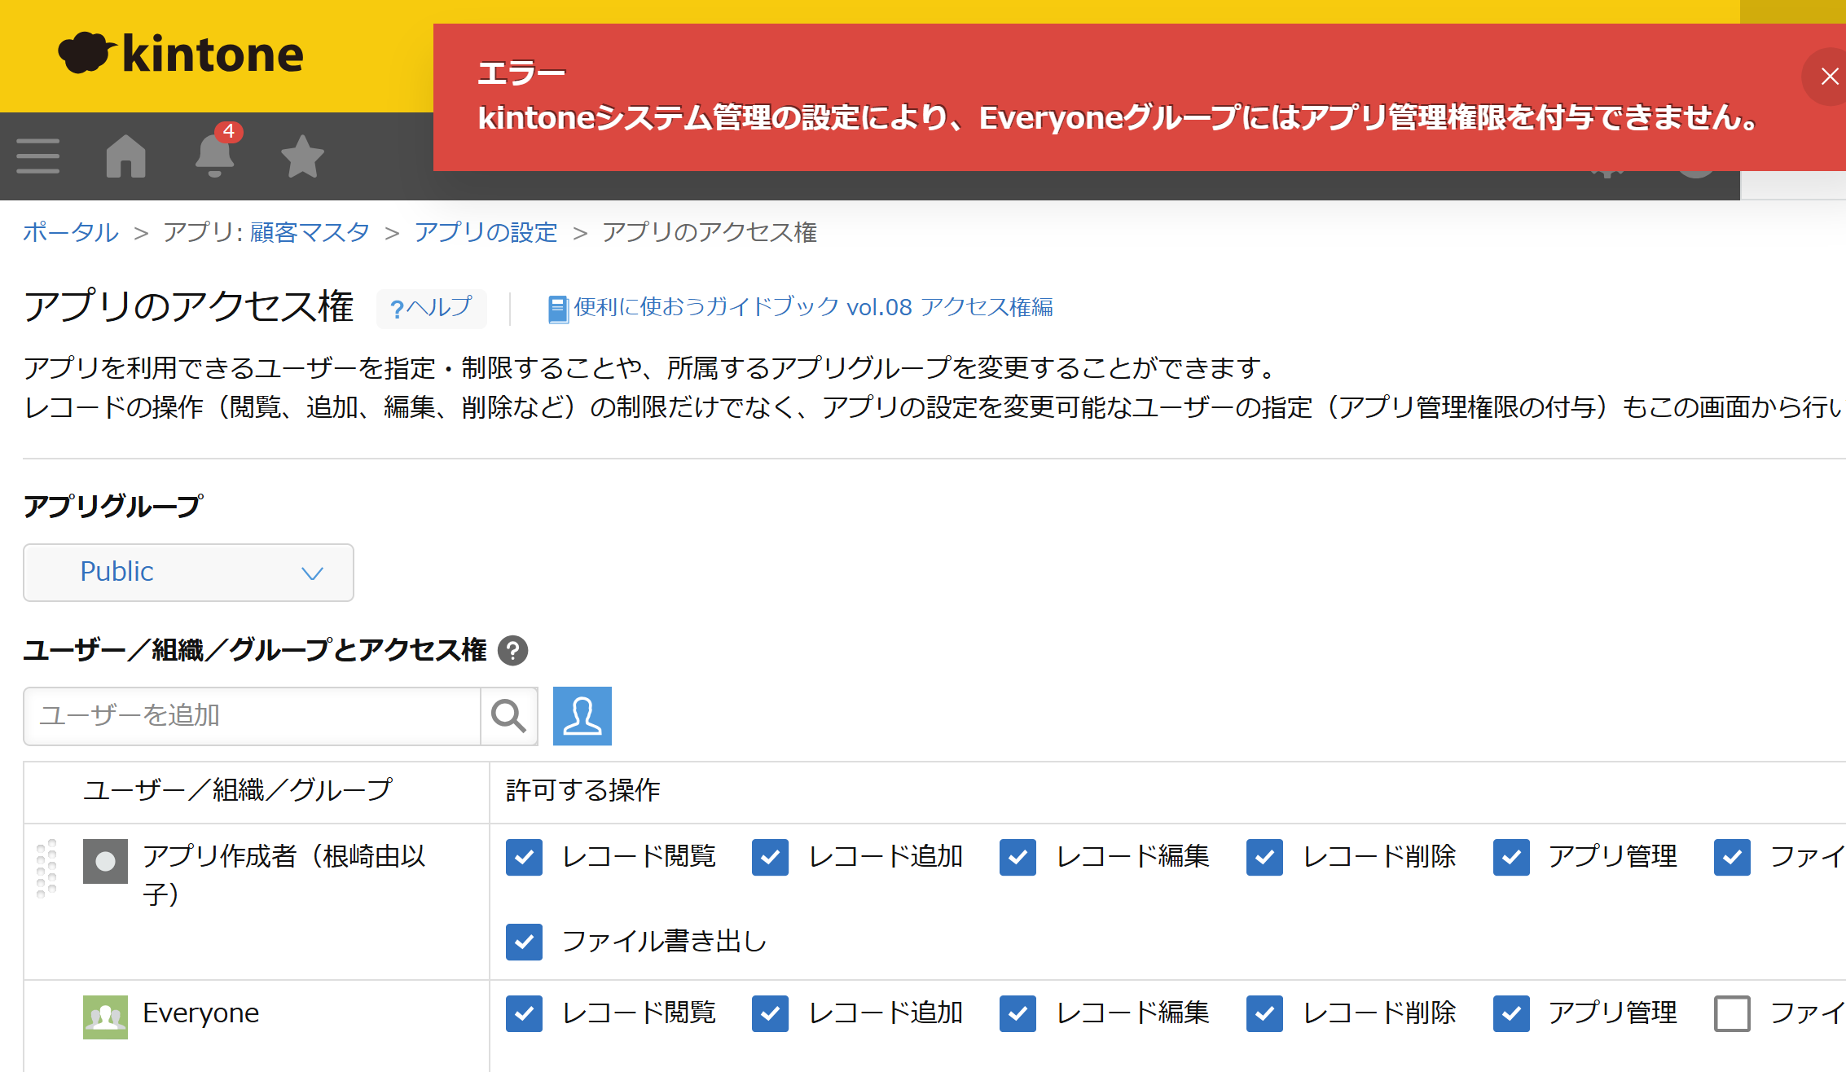
Task: Click the ユーザー／組織／グループ column header
Action: click(x=238, y=790)
